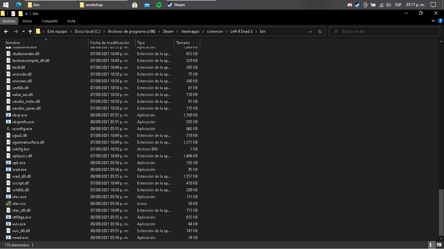
Task: Switch to the Steam taskbar window
Action: 190,5
